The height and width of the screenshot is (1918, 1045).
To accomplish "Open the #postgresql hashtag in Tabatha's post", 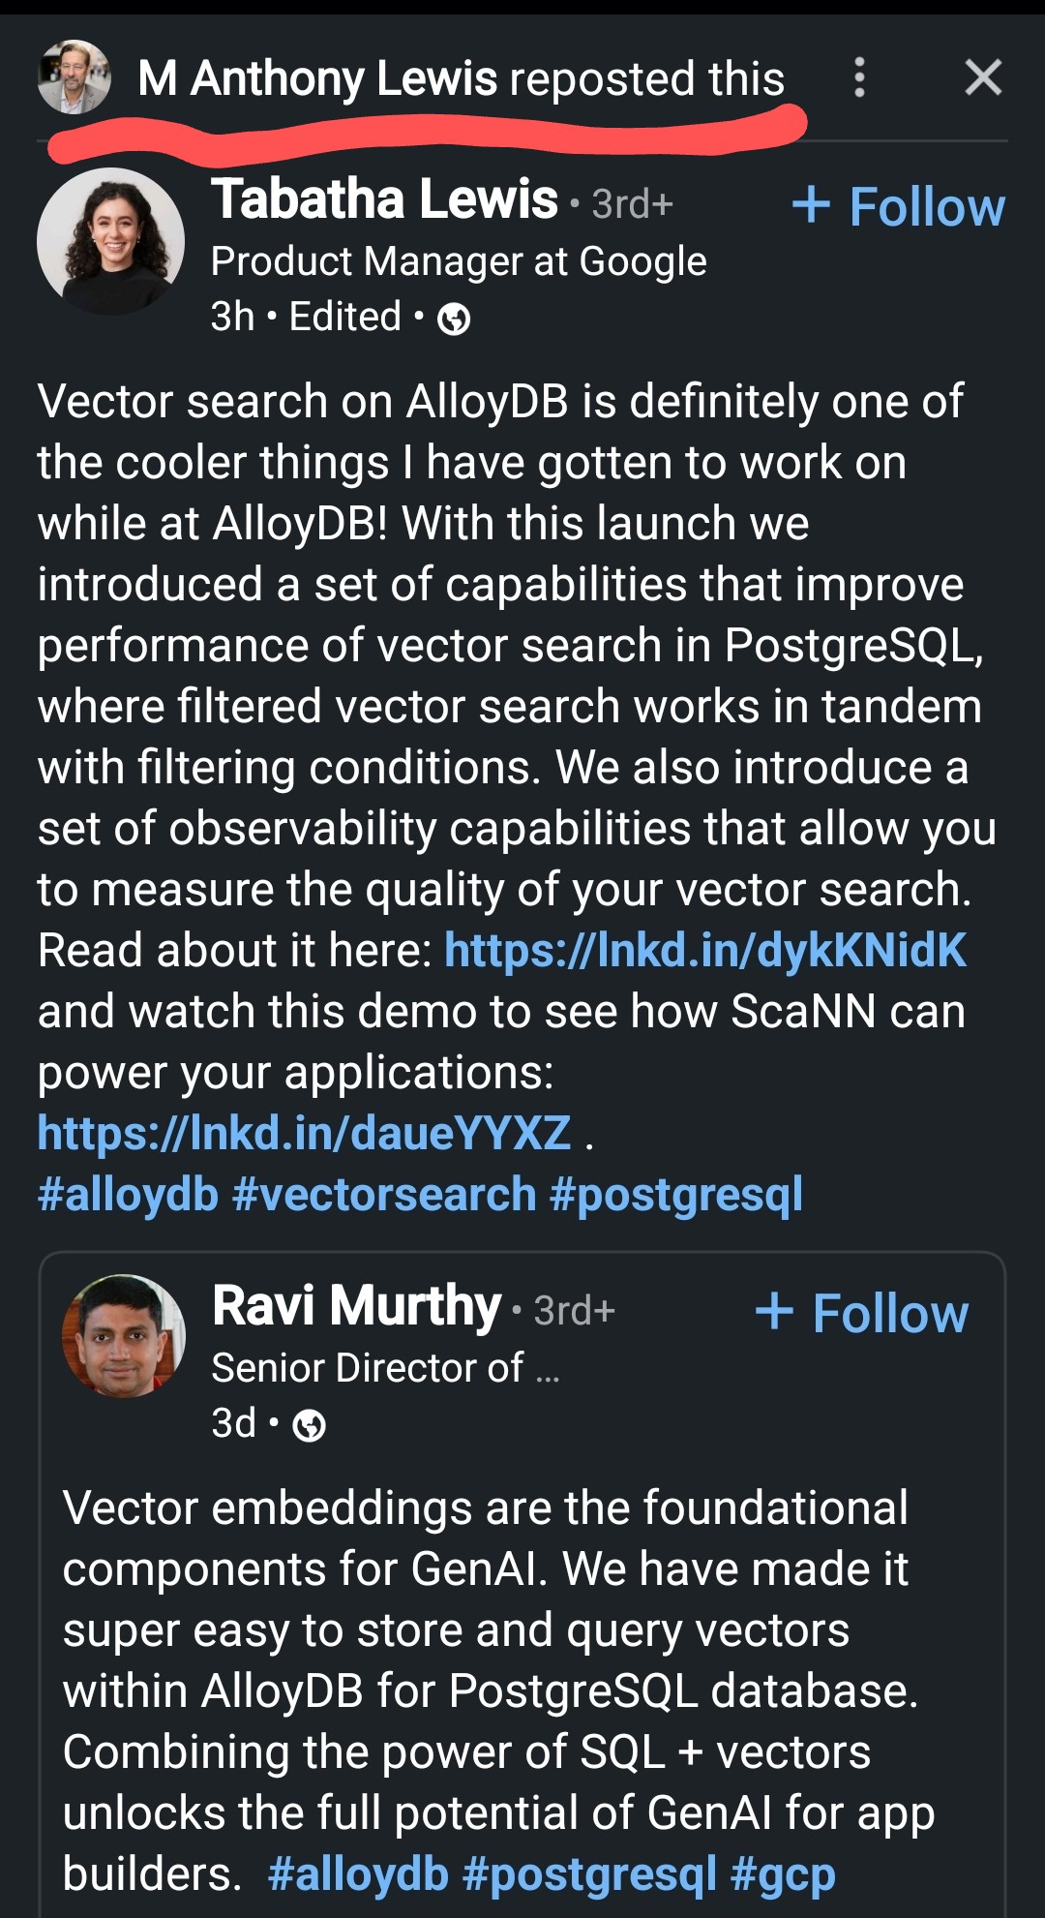I will 676,1194.
